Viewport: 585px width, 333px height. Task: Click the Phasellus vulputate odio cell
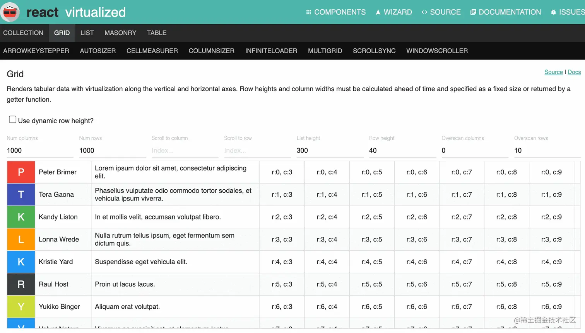(175, 195)
